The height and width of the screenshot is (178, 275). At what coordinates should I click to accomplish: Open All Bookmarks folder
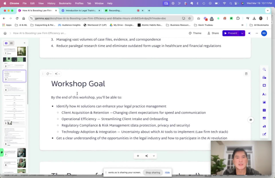coord(259,25)
